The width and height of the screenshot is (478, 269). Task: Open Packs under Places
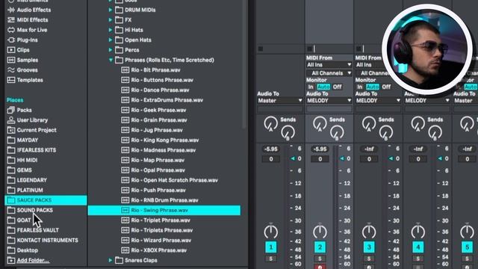click(x=19, y=110)
